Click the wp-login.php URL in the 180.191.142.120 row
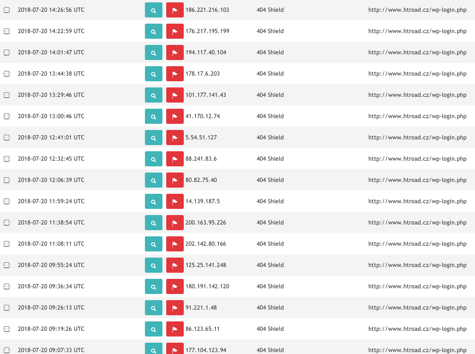Viewport: 475px width, 354px height. (x=417, y=286)
